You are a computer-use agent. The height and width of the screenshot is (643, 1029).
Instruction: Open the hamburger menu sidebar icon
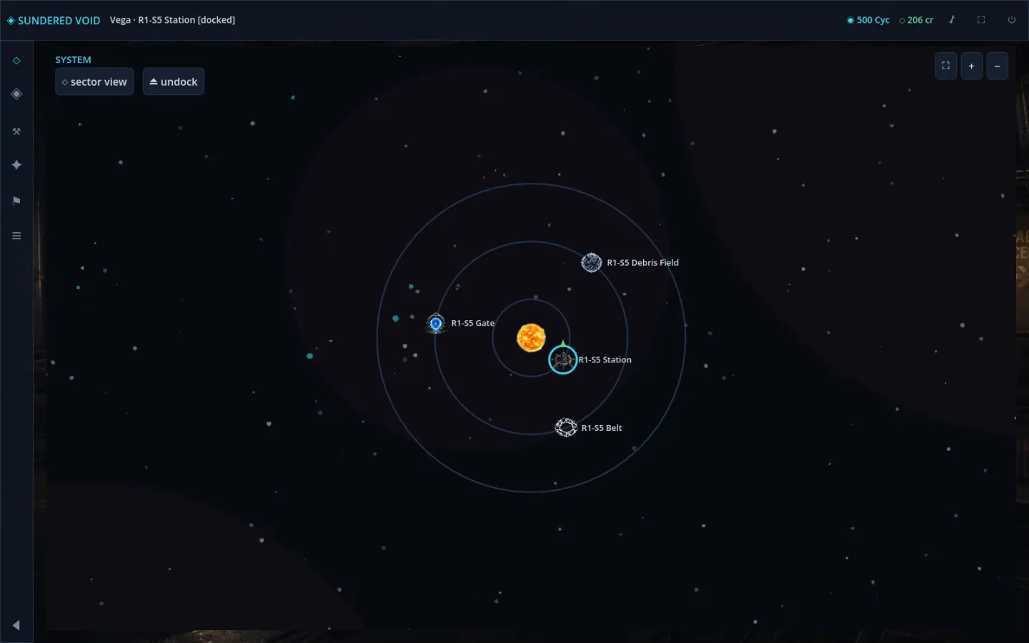[16, 236]
